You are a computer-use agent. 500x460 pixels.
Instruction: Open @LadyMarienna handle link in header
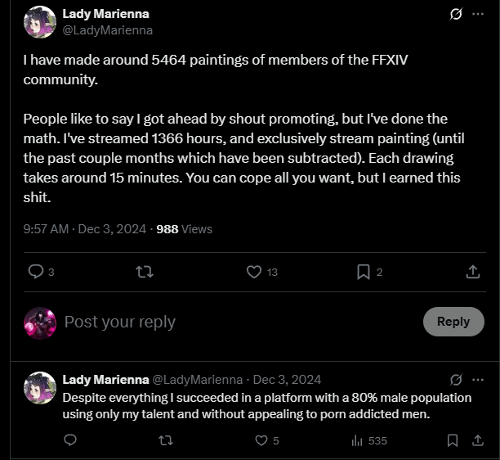coord(108,30)
